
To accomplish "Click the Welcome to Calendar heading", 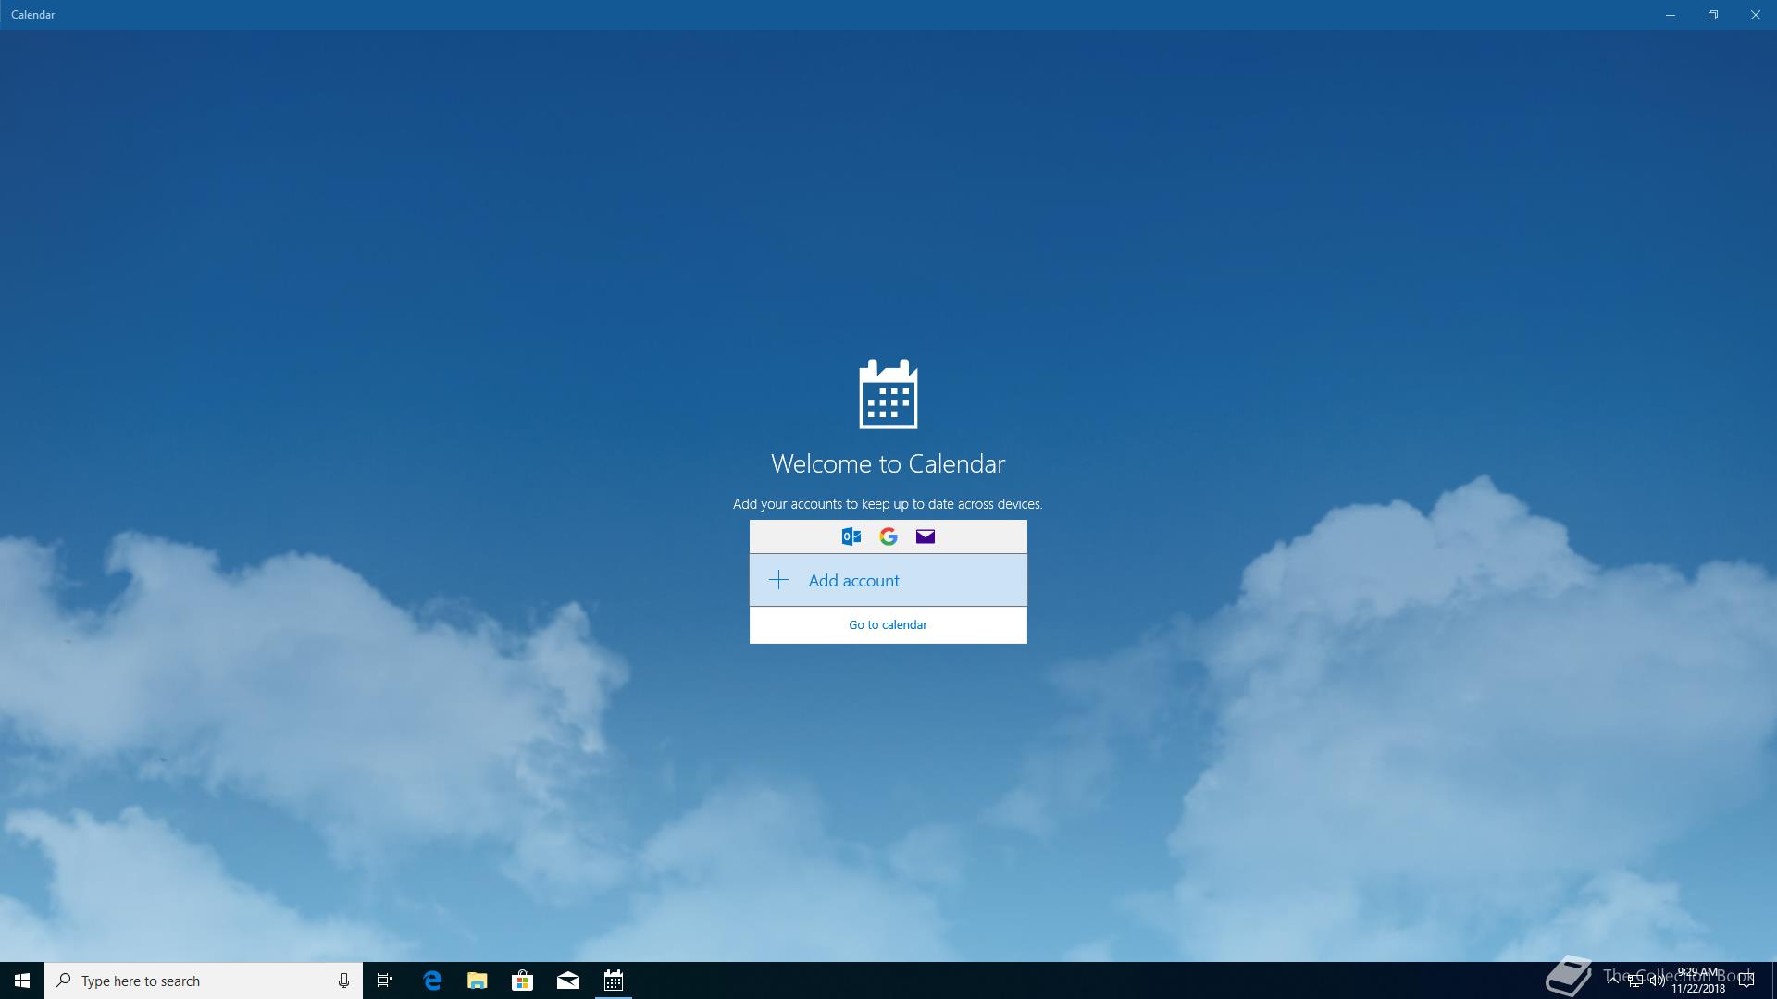I will [888, 463].
